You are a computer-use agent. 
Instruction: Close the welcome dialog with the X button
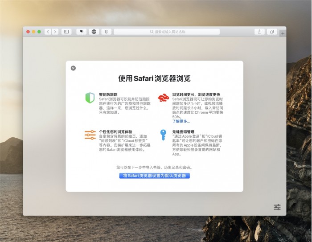click(73, 68)
